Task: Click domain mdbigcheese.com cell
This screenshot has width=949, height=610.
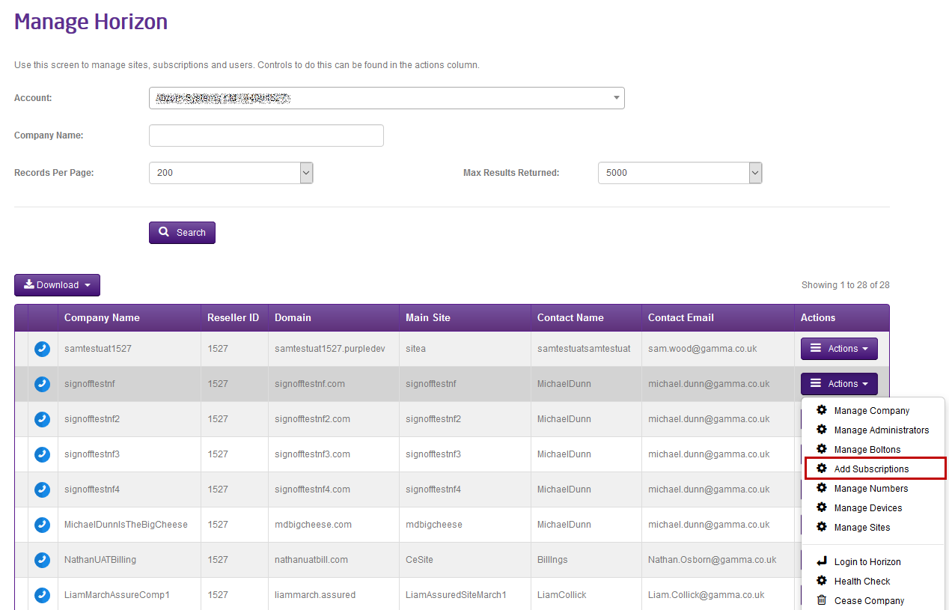Action: point(313,525)
